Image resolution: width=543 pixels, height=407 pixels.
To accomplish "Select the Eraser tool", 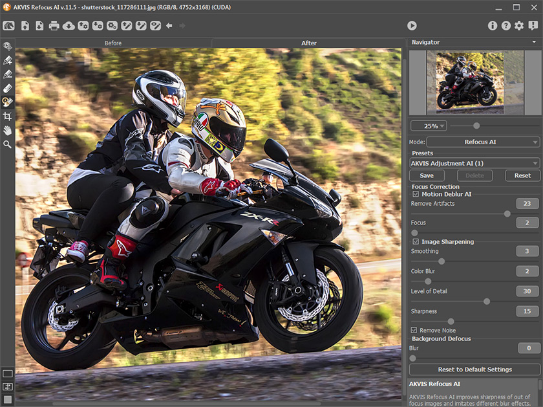I will [8, 88].
